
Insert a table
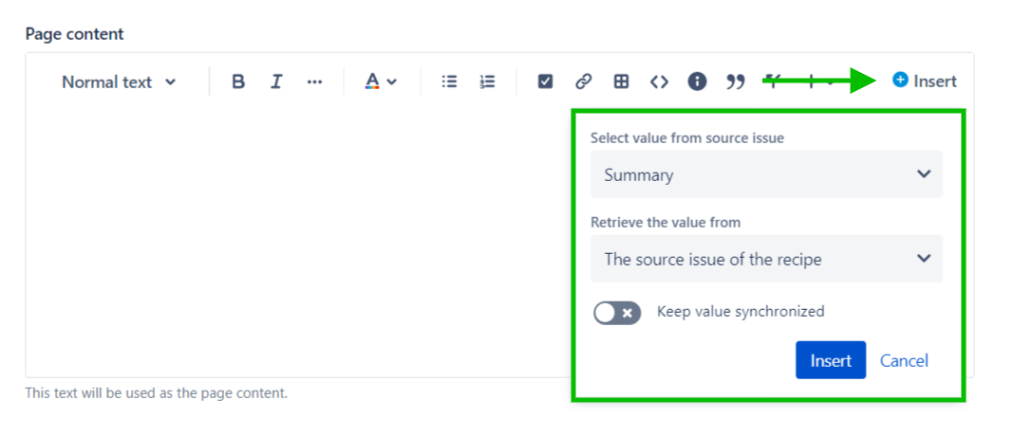[621, 82]
